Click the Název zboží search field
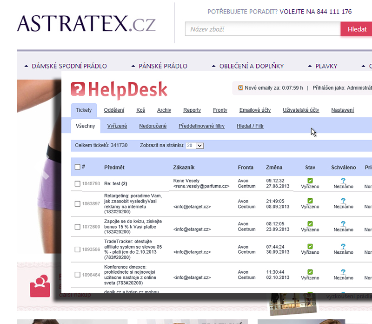372x324 pixels. point(263,29)
